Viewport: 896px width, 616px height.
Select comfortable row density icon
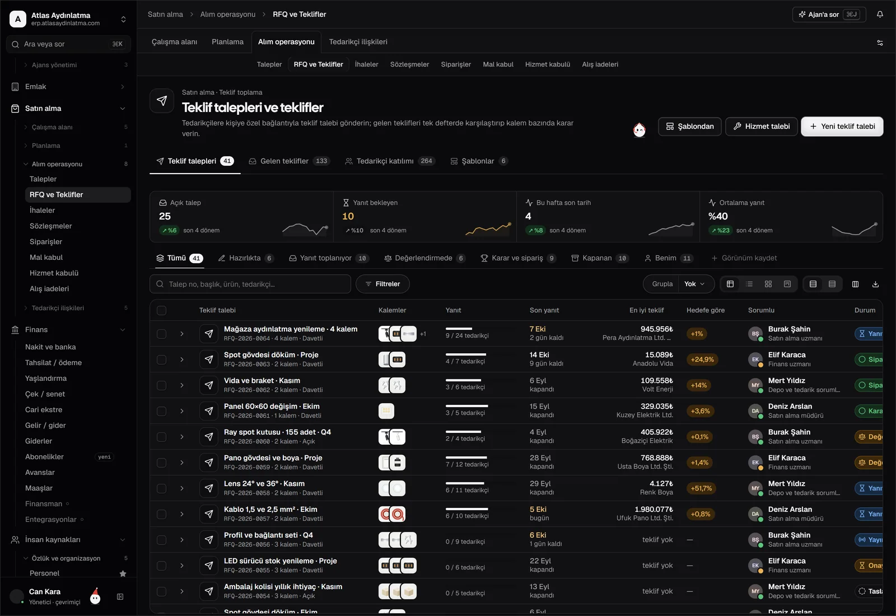pos(813,284)
